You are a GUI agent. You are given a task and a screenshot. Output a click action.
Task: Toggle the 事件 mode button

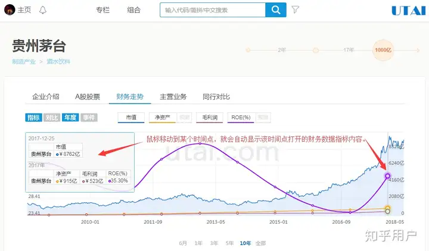(89, 117)
